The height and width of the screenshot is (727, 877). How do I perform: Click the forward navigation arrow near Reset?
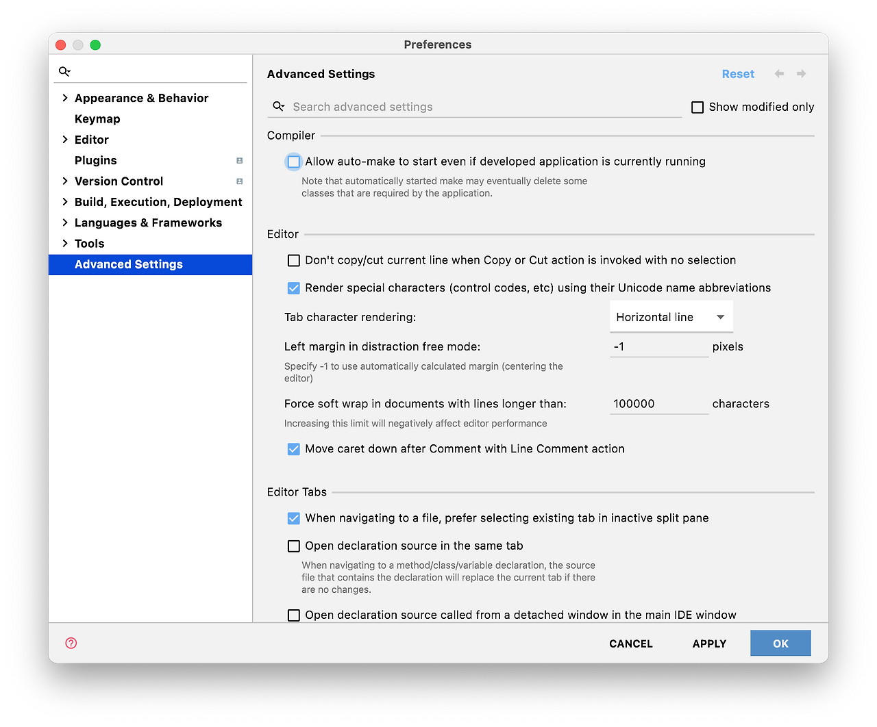[x=801, y=73]
